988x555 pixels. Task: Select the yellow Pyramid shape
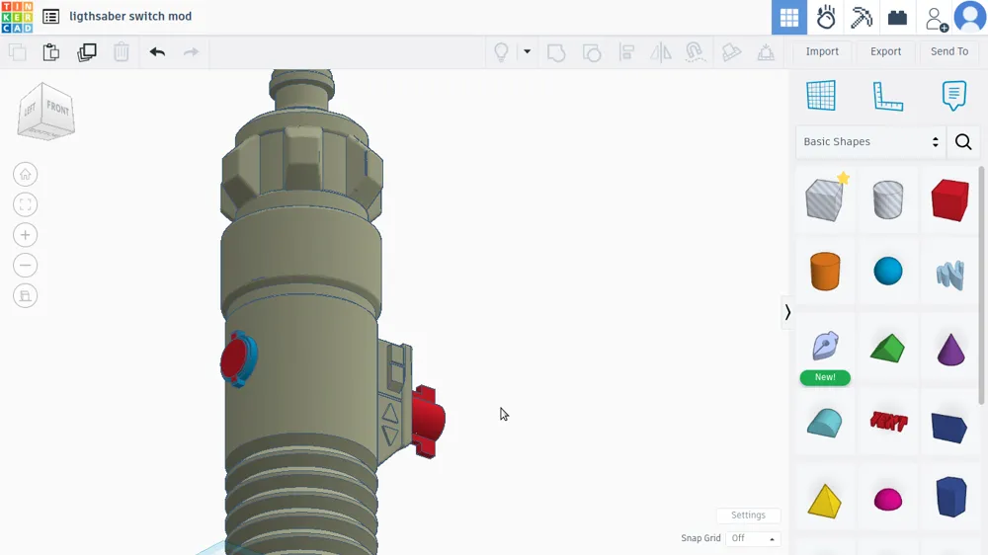(824, 501)
